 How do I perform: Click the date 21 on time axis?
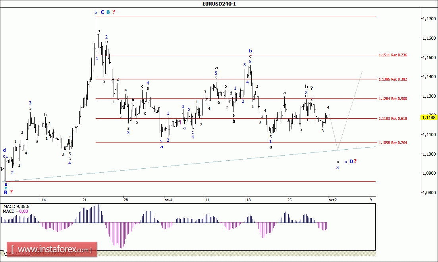[x=83, y=200]
